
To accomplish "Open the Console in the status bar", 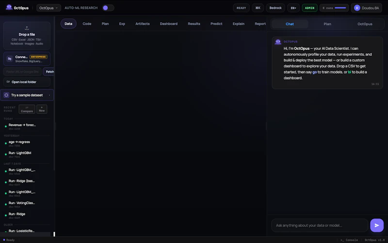I will tap(349, 240).
